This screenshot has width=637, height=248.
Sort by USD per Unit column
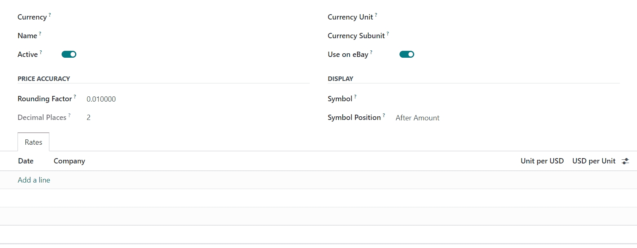pos(593,161)
